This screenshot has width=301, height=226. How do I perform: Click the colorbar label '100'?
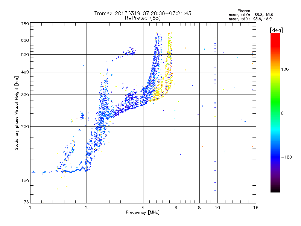point(285,69)
